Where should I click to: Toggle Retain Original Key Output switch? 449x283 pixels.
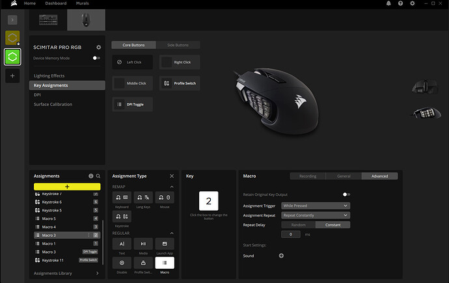346,195
